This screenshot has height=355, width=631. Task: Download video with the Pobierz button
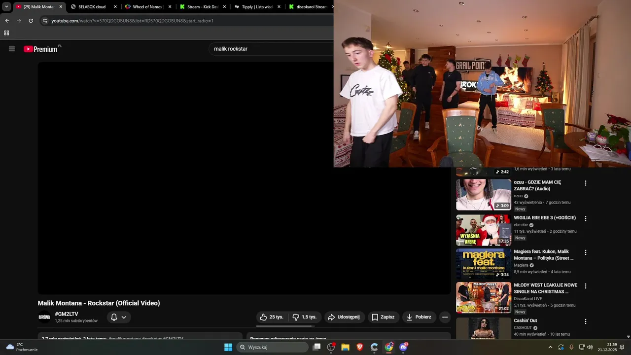coord(419,317)
